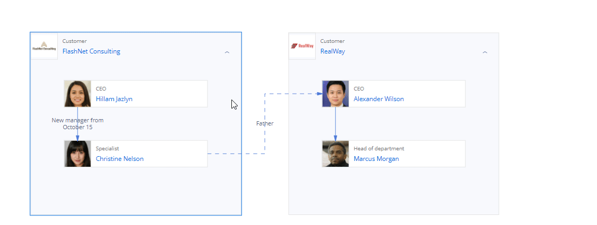Open Christine Nelson's contact link
597x225 pixels.
pos(119,159)
